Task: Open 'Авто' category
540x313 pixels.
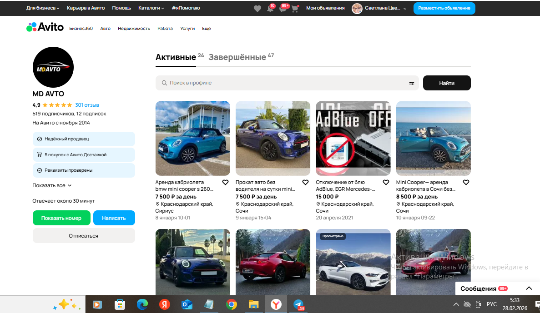Action: [x=106, y=29]
